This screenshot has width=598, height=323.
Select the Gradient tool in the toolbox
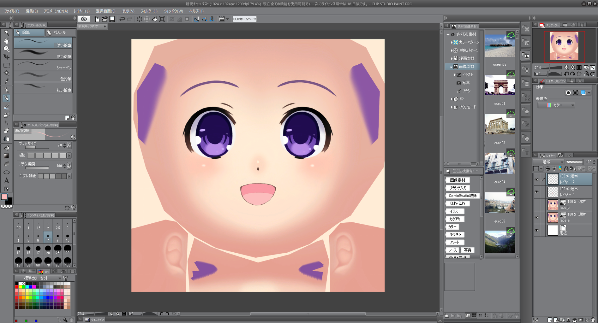[6, 156]
